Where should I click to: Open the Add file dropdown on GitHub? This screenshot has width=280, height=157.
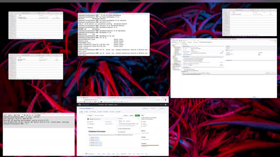click(x=131, y=116)
